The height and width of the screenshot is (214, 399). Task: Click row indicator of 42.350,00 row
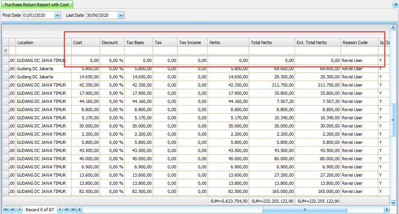[x=5, y=85]
